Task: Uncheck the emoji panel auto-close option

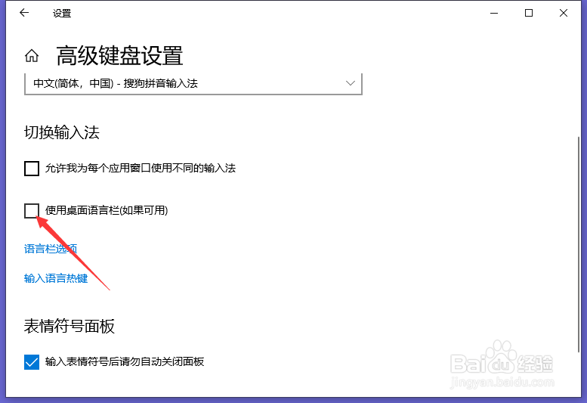Action: click(32, 362)
